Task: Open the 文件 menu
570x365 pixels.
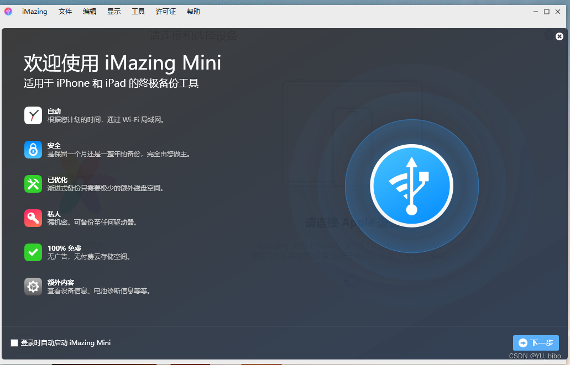Action: [65, 12]
